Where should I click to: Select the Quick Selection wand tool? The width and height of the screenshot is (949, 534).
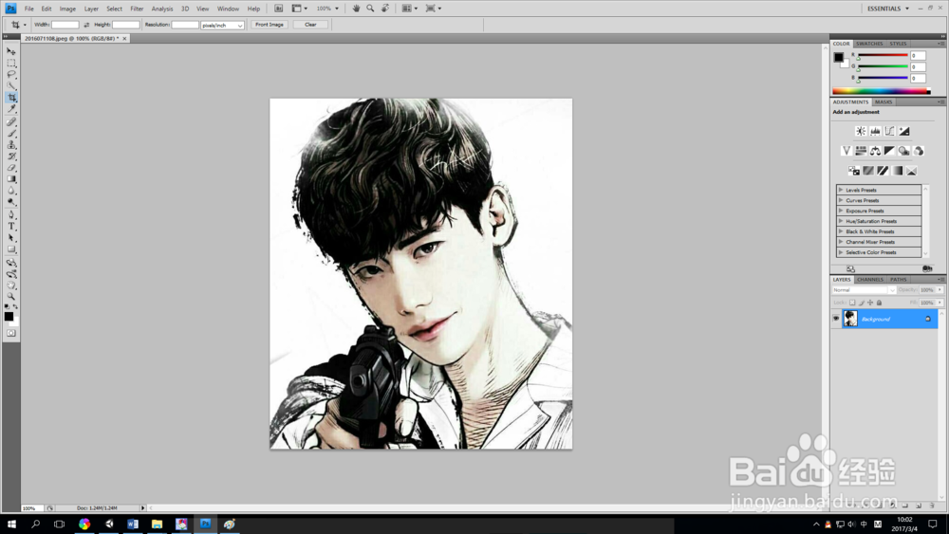coord(11,86)
